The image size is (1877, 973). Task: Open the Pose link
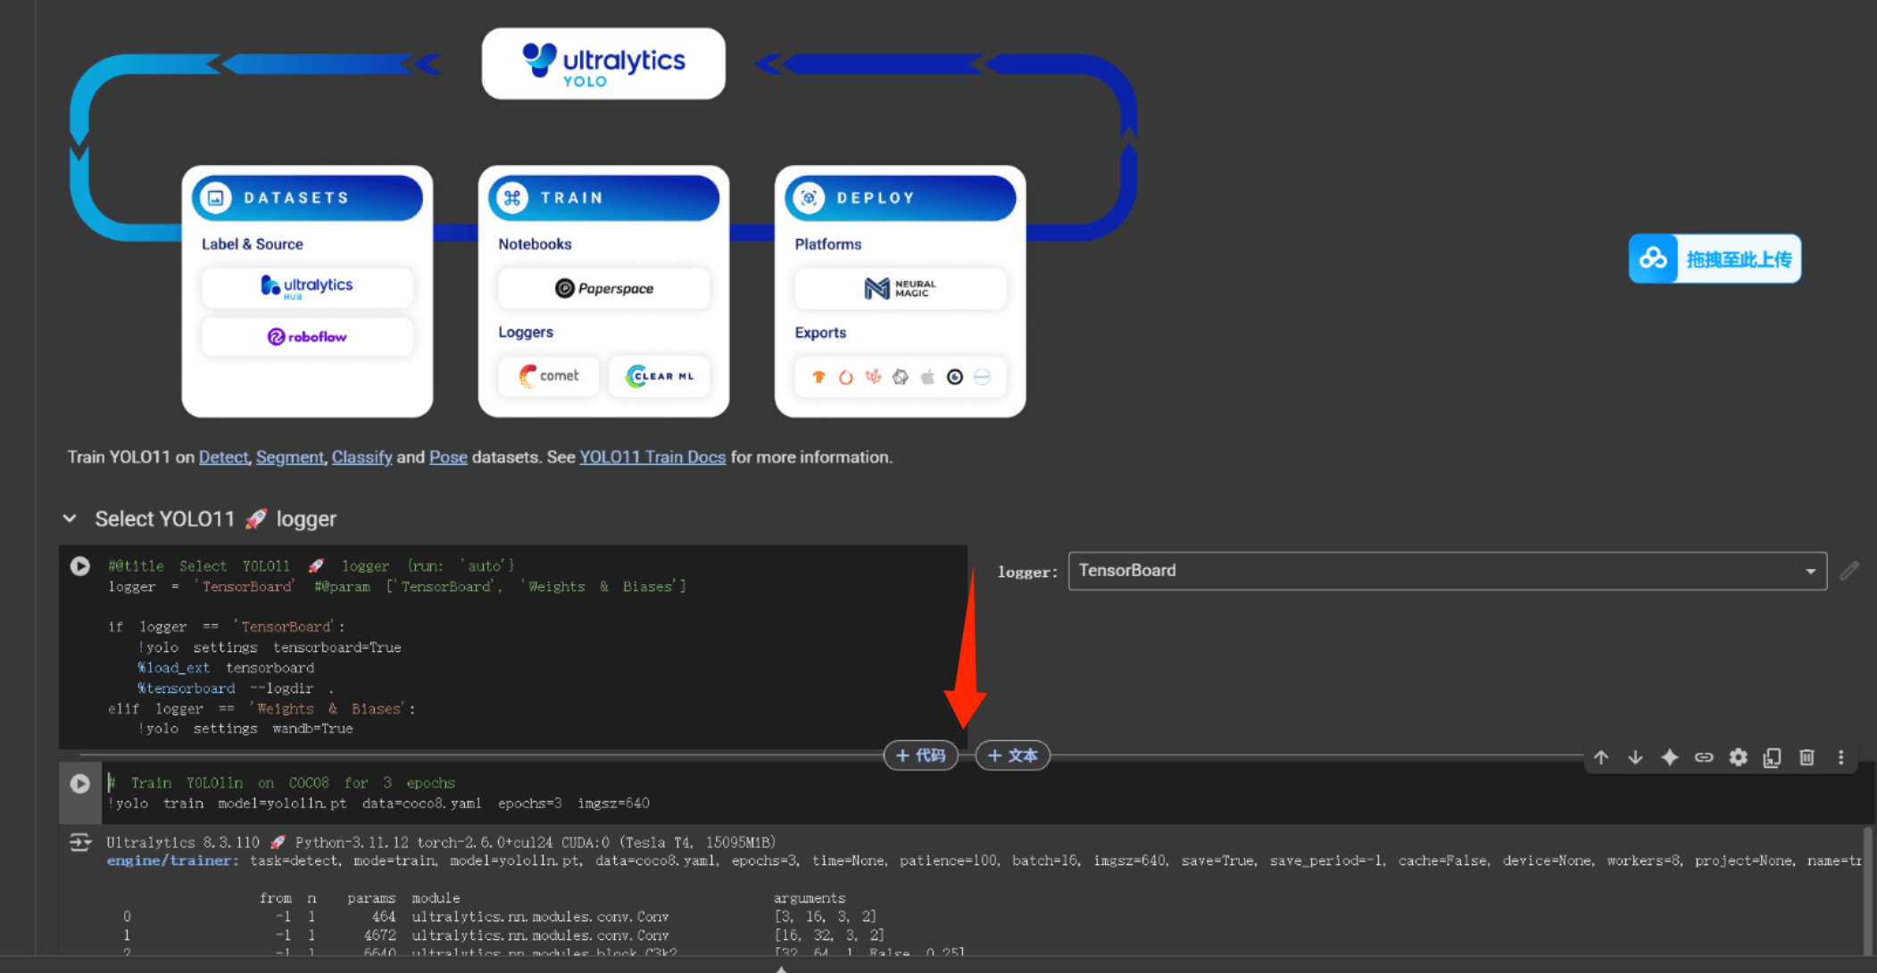click(448, 458)
